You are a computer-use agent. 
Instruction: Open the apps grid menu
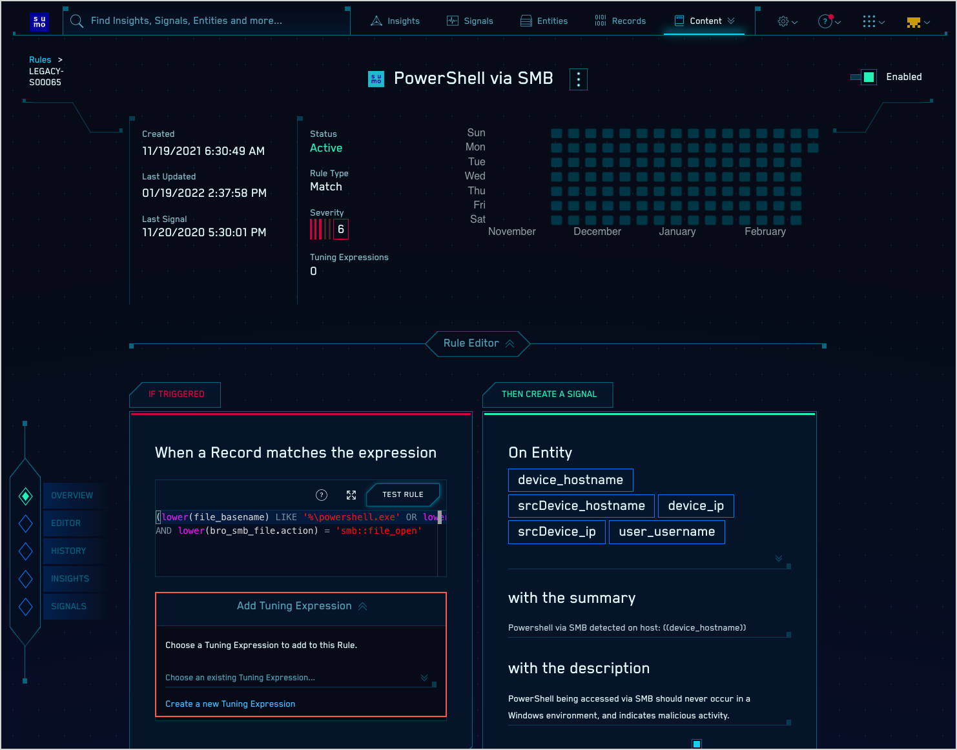click(872, 21)
